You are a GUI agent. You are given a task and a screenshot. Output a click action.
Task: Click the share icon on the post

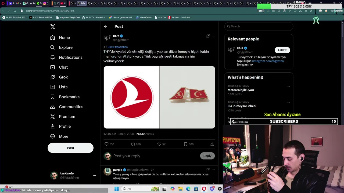tap(212, 144)
